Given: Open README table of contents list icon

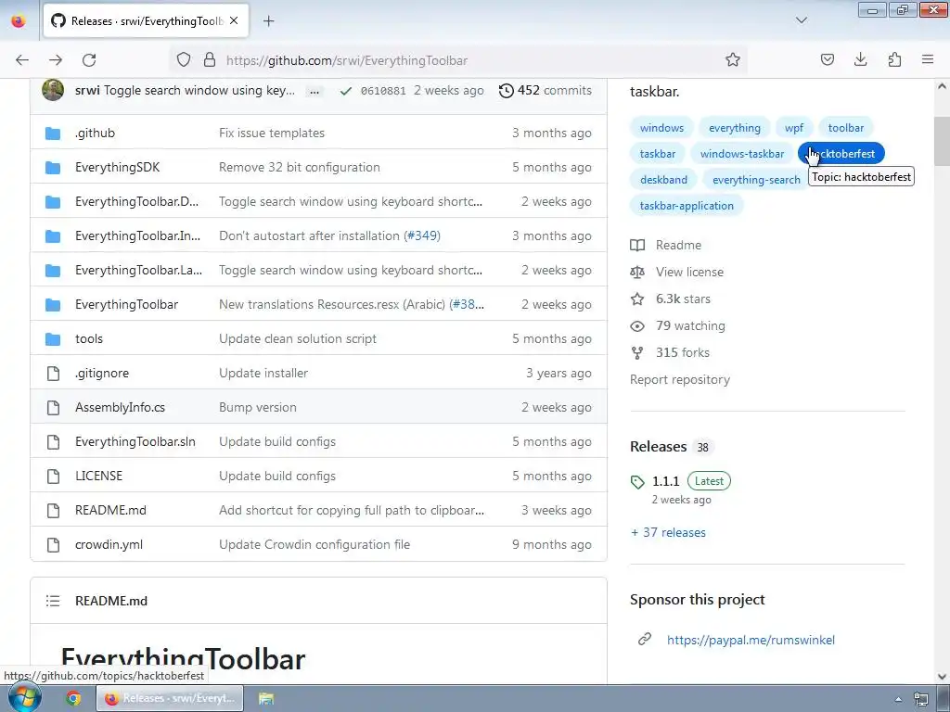Looking at the screenshot, I should pyautogui.click(x=53, y=601).
